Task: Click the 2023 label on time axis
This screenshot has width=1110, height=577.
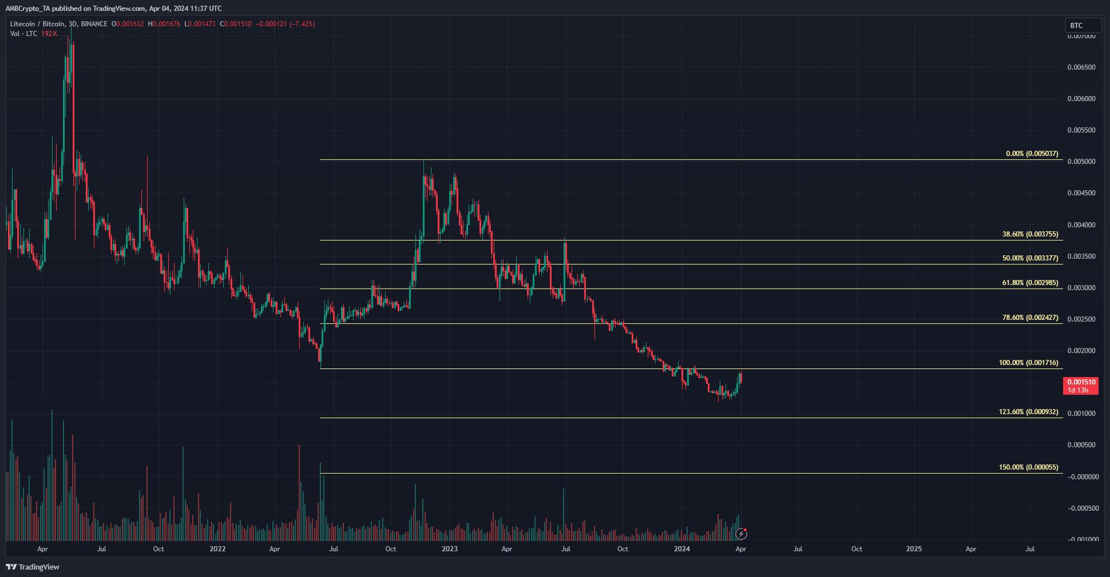Action: [x=450, y=549]
